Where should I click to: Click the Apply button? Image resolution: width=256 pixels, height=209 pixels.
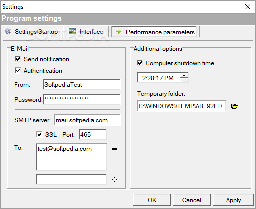coord(233,200)
